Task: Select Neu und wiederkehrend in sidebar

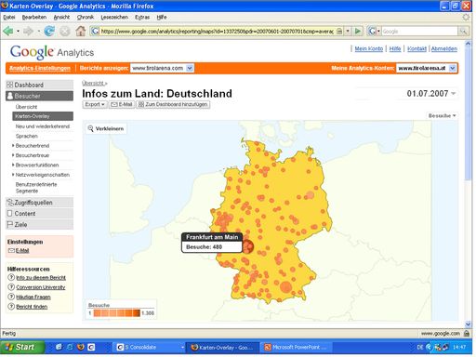Action: pos(43,126)
